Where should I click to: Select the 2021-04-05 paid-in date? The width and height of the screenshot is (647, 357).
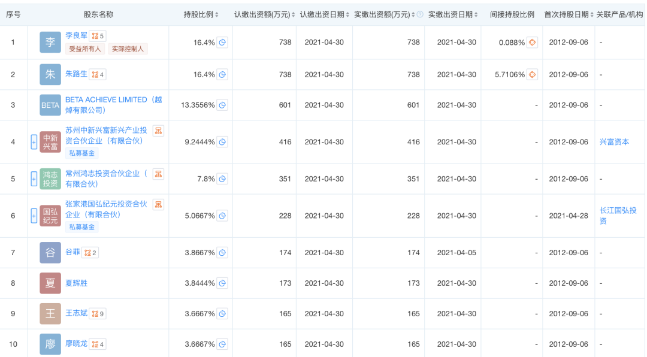(456, 253)
